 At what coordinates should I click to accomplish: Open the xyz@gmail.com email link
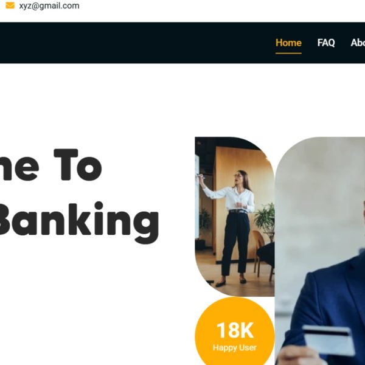[x=49, y=5]
